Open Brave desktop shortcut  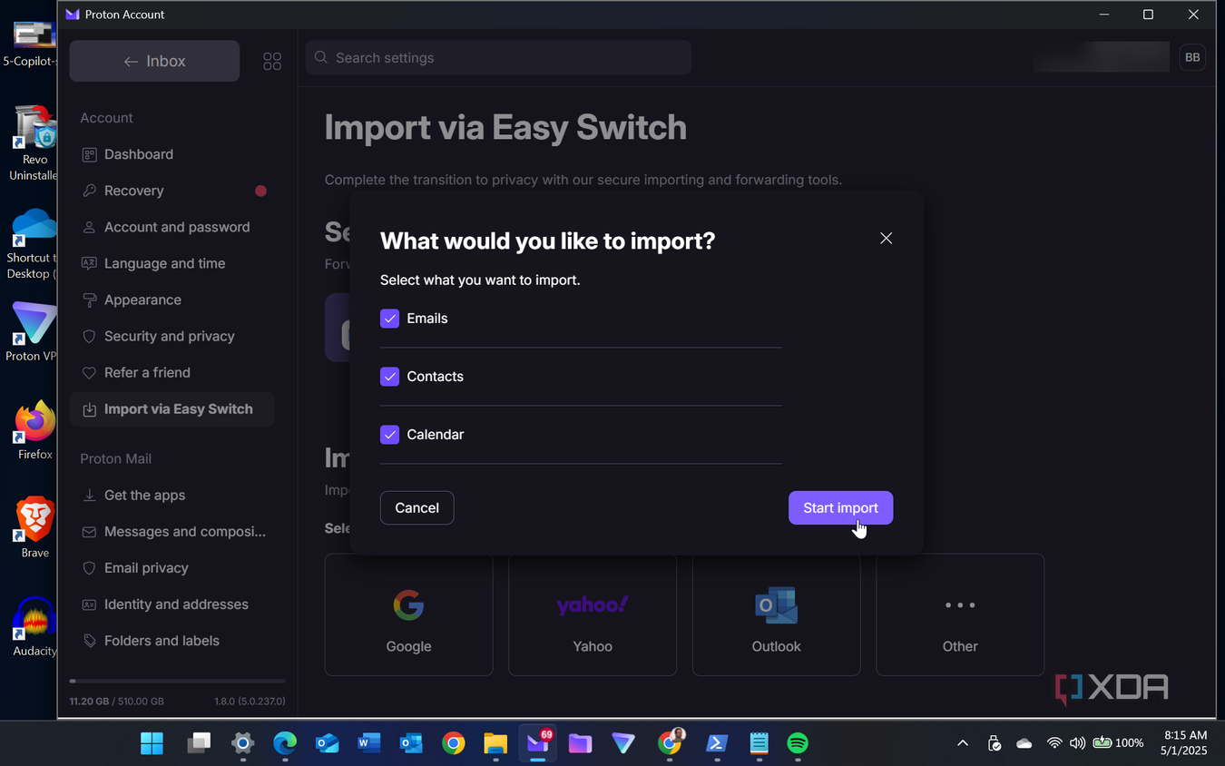pos(34,527)
